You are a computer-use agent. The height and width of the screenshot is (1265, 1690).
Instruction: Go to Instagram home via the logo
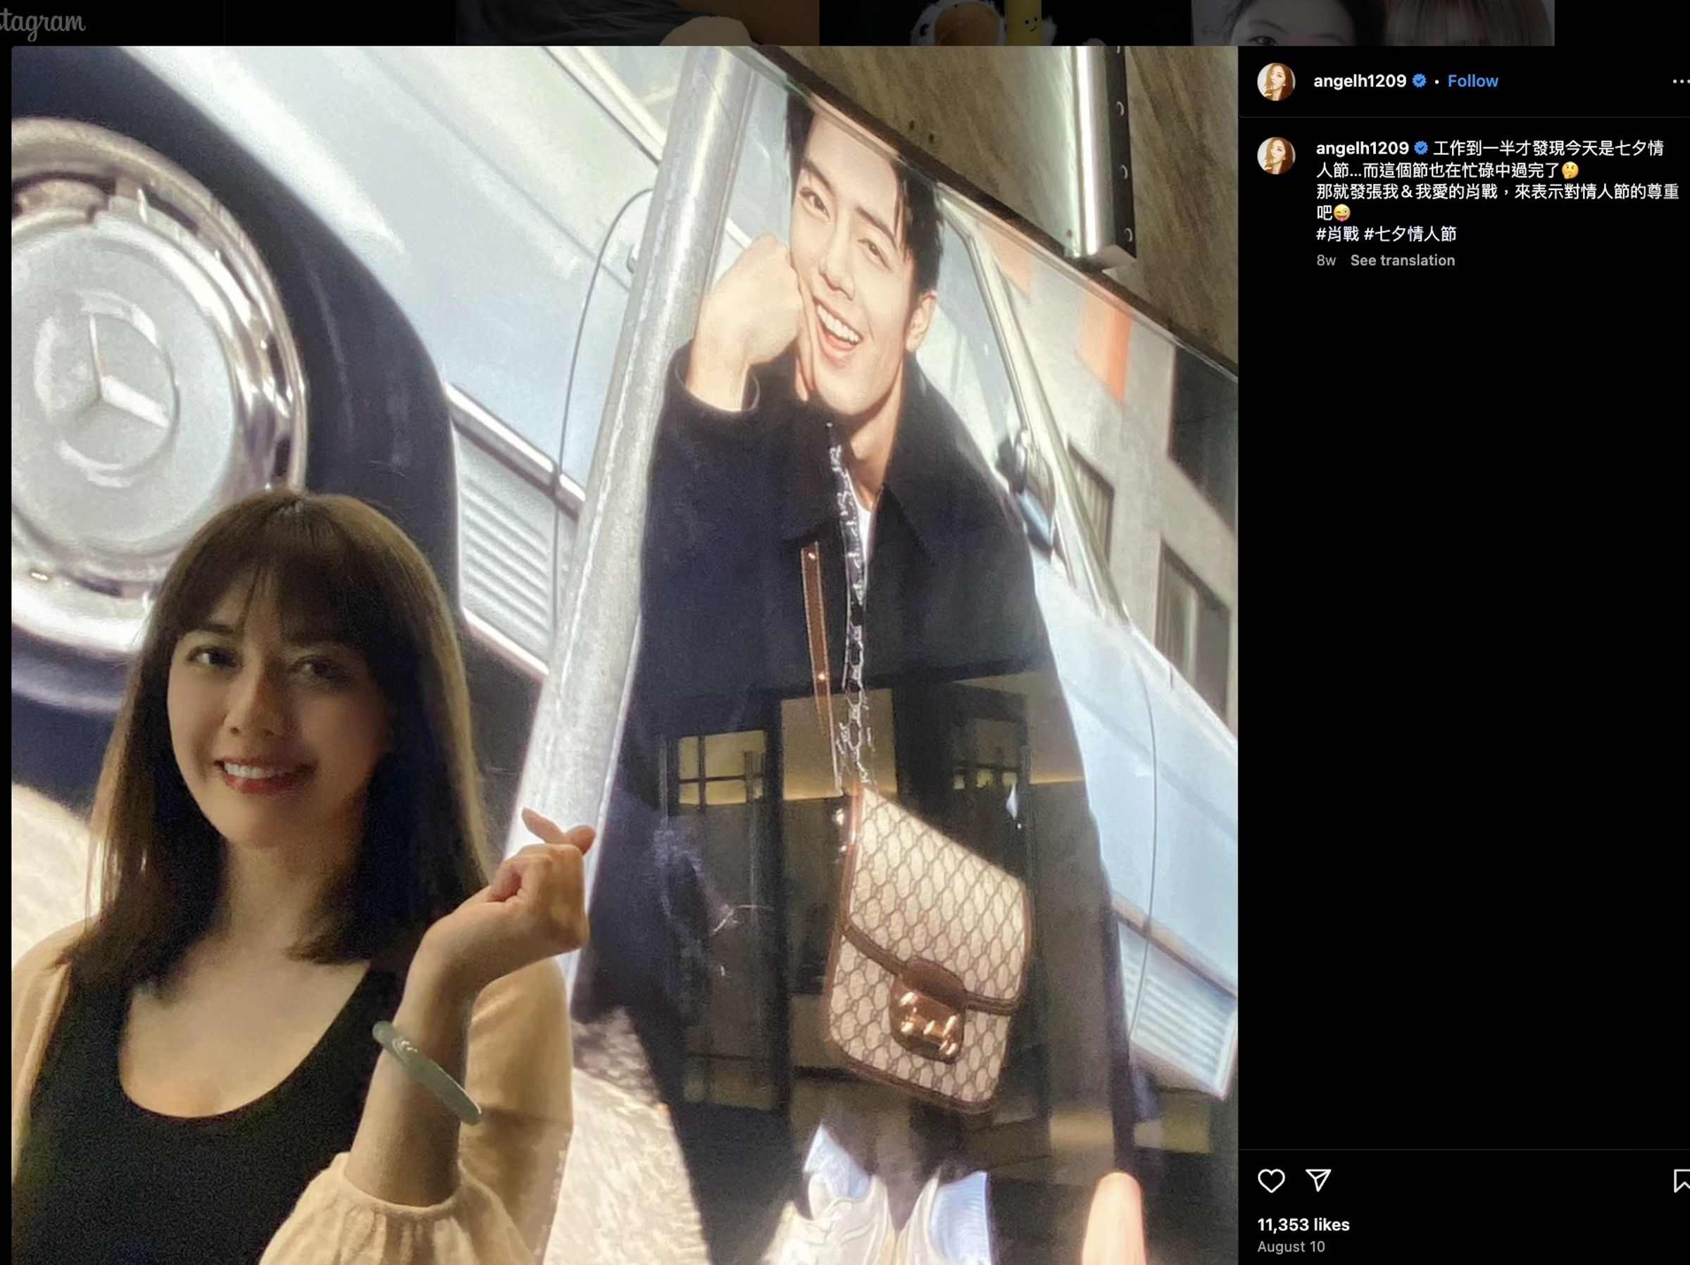click(42, 23)
